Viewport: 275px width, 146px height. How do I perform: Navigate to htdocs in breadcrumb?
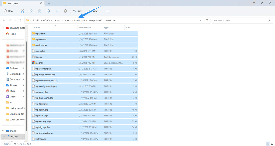(67, 20)
